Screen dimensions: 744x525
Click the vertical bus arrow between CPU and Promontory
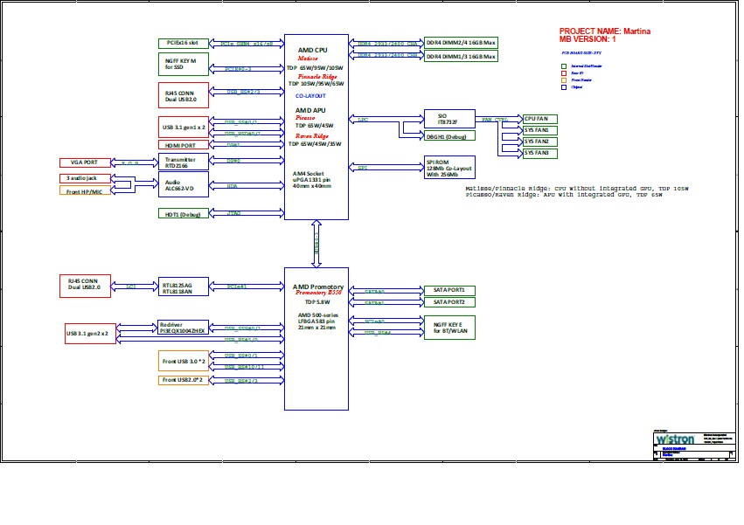pos(316,244)
